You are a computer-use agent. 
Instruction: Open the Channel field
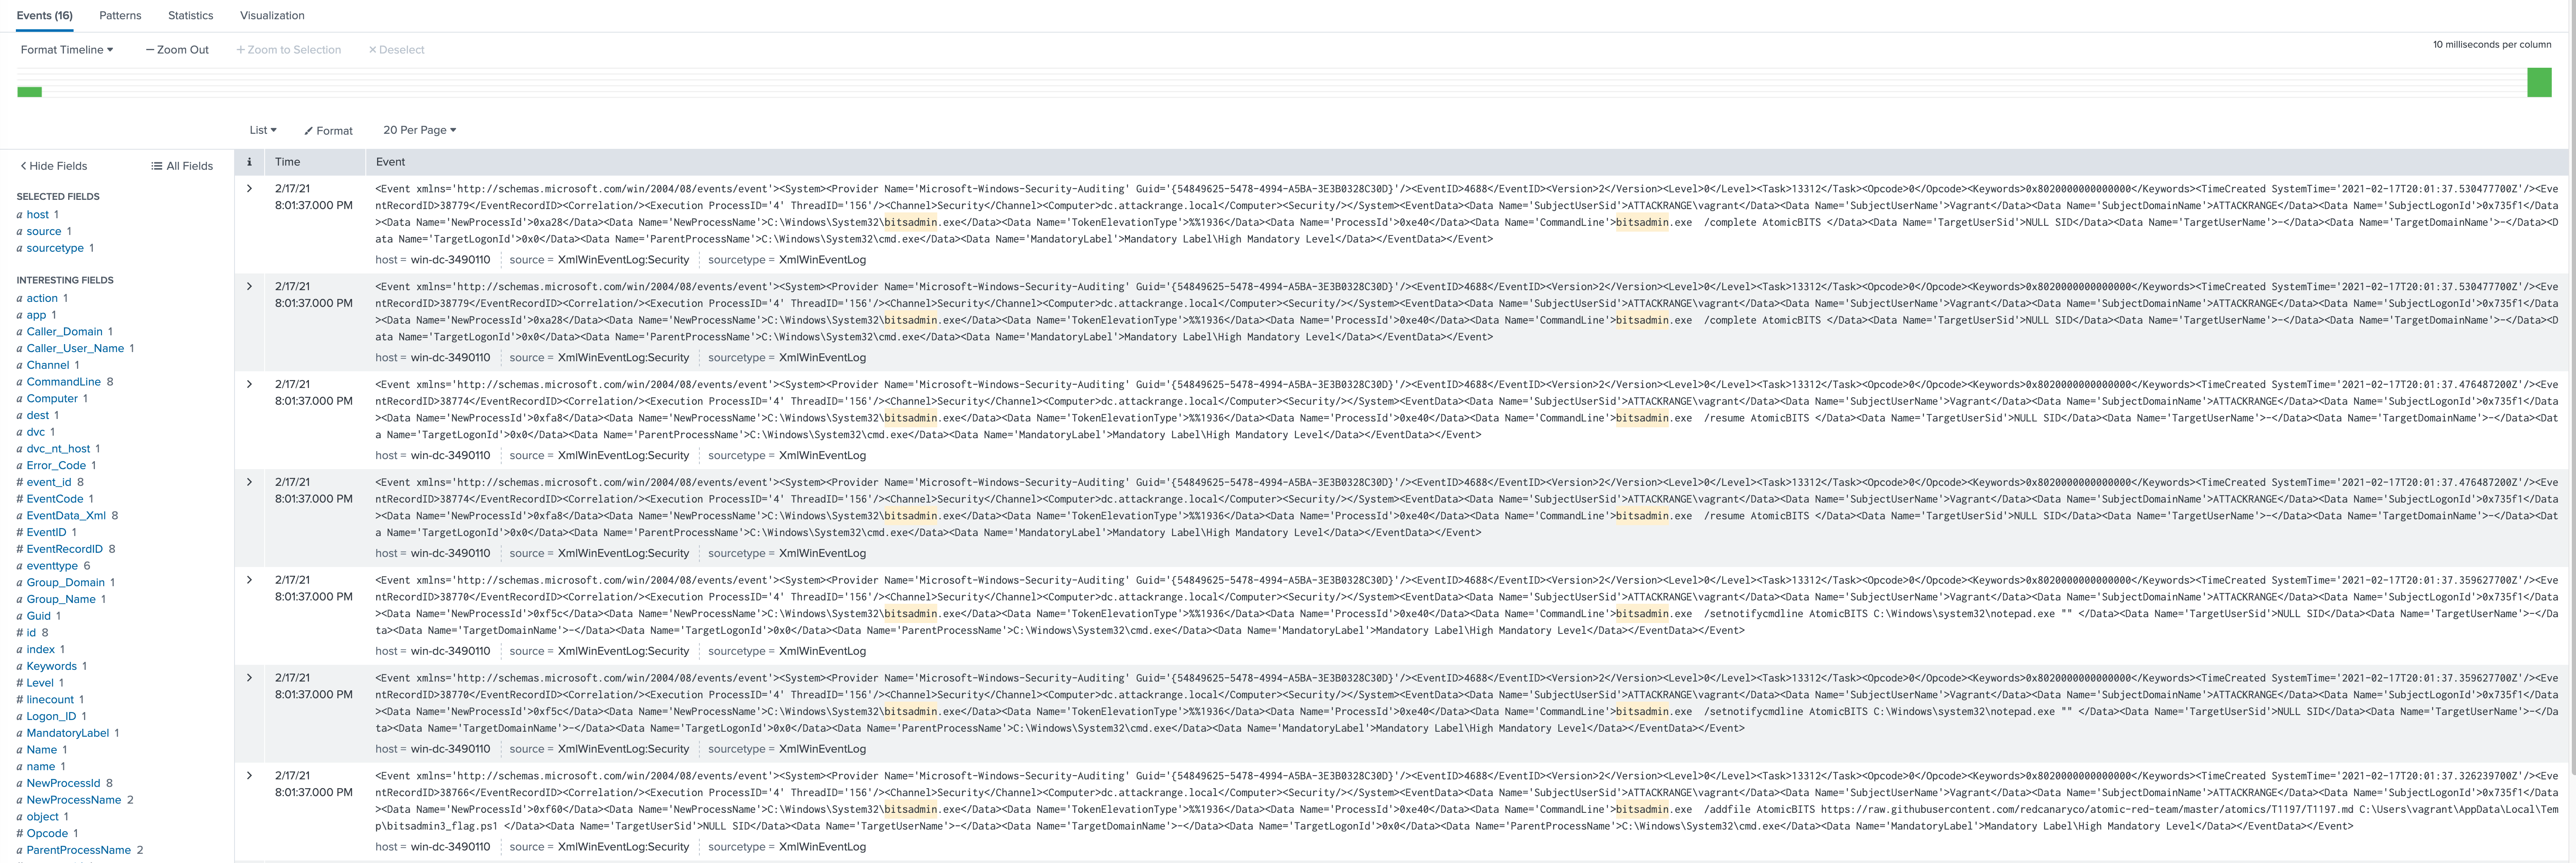click(48, 365)
